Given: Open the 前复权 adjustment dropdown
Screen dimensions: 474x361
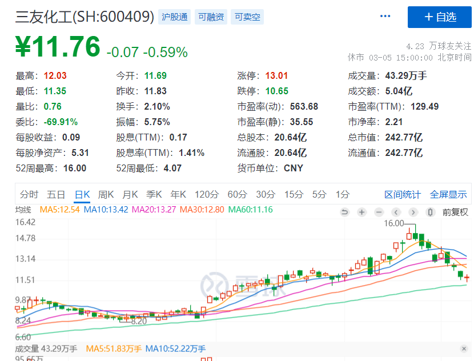Looking at the screenshot, I should pyautogui.click(x=455, y=212).
